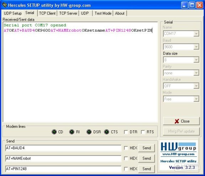Open the Parity none dropdown

pos(196,73)
